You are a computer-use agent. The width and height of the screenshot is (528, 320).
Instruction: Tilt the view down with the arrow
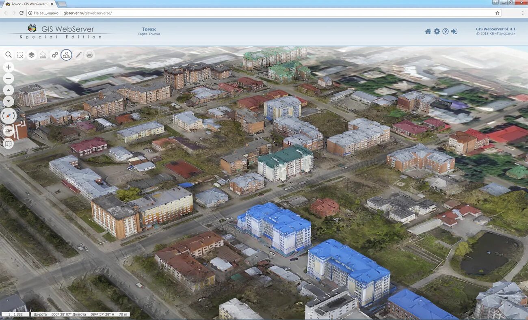[9, 102]
